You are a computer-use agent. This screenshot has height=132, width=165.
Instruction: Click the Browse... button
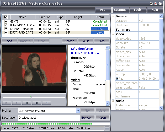coord(88,118)
